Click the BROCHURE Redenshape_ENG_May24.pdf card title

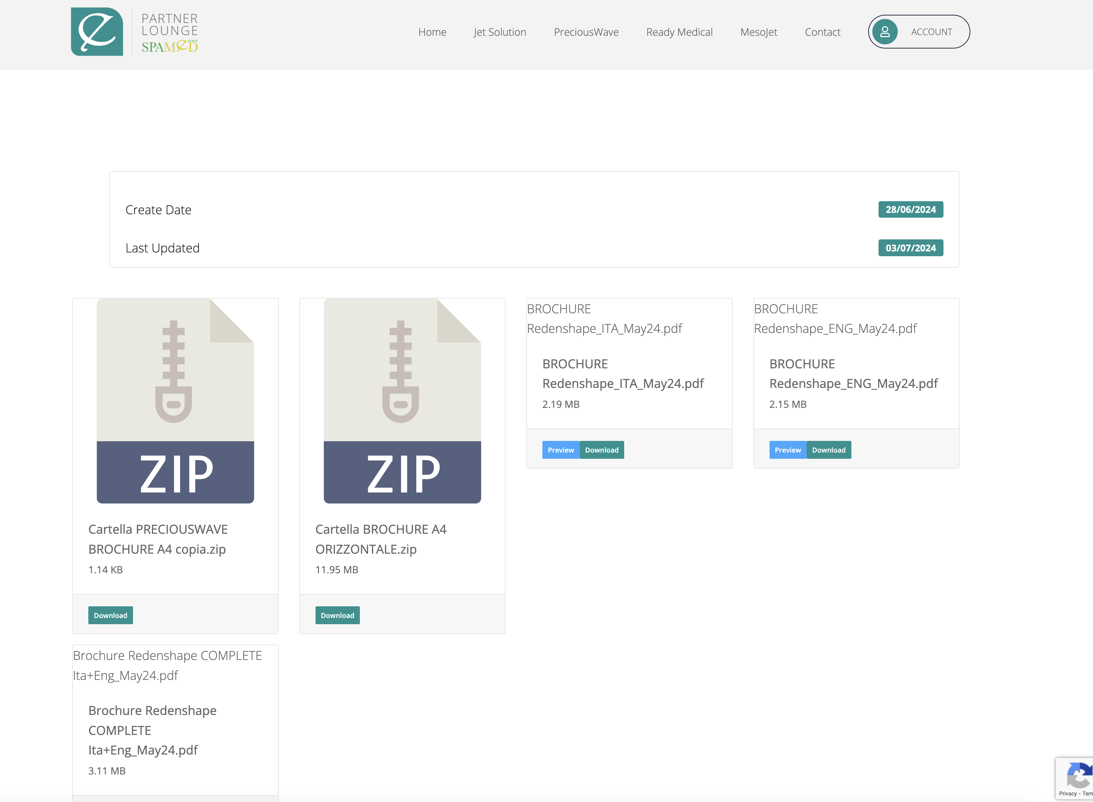pyautogui.click(x=854, y=374)
